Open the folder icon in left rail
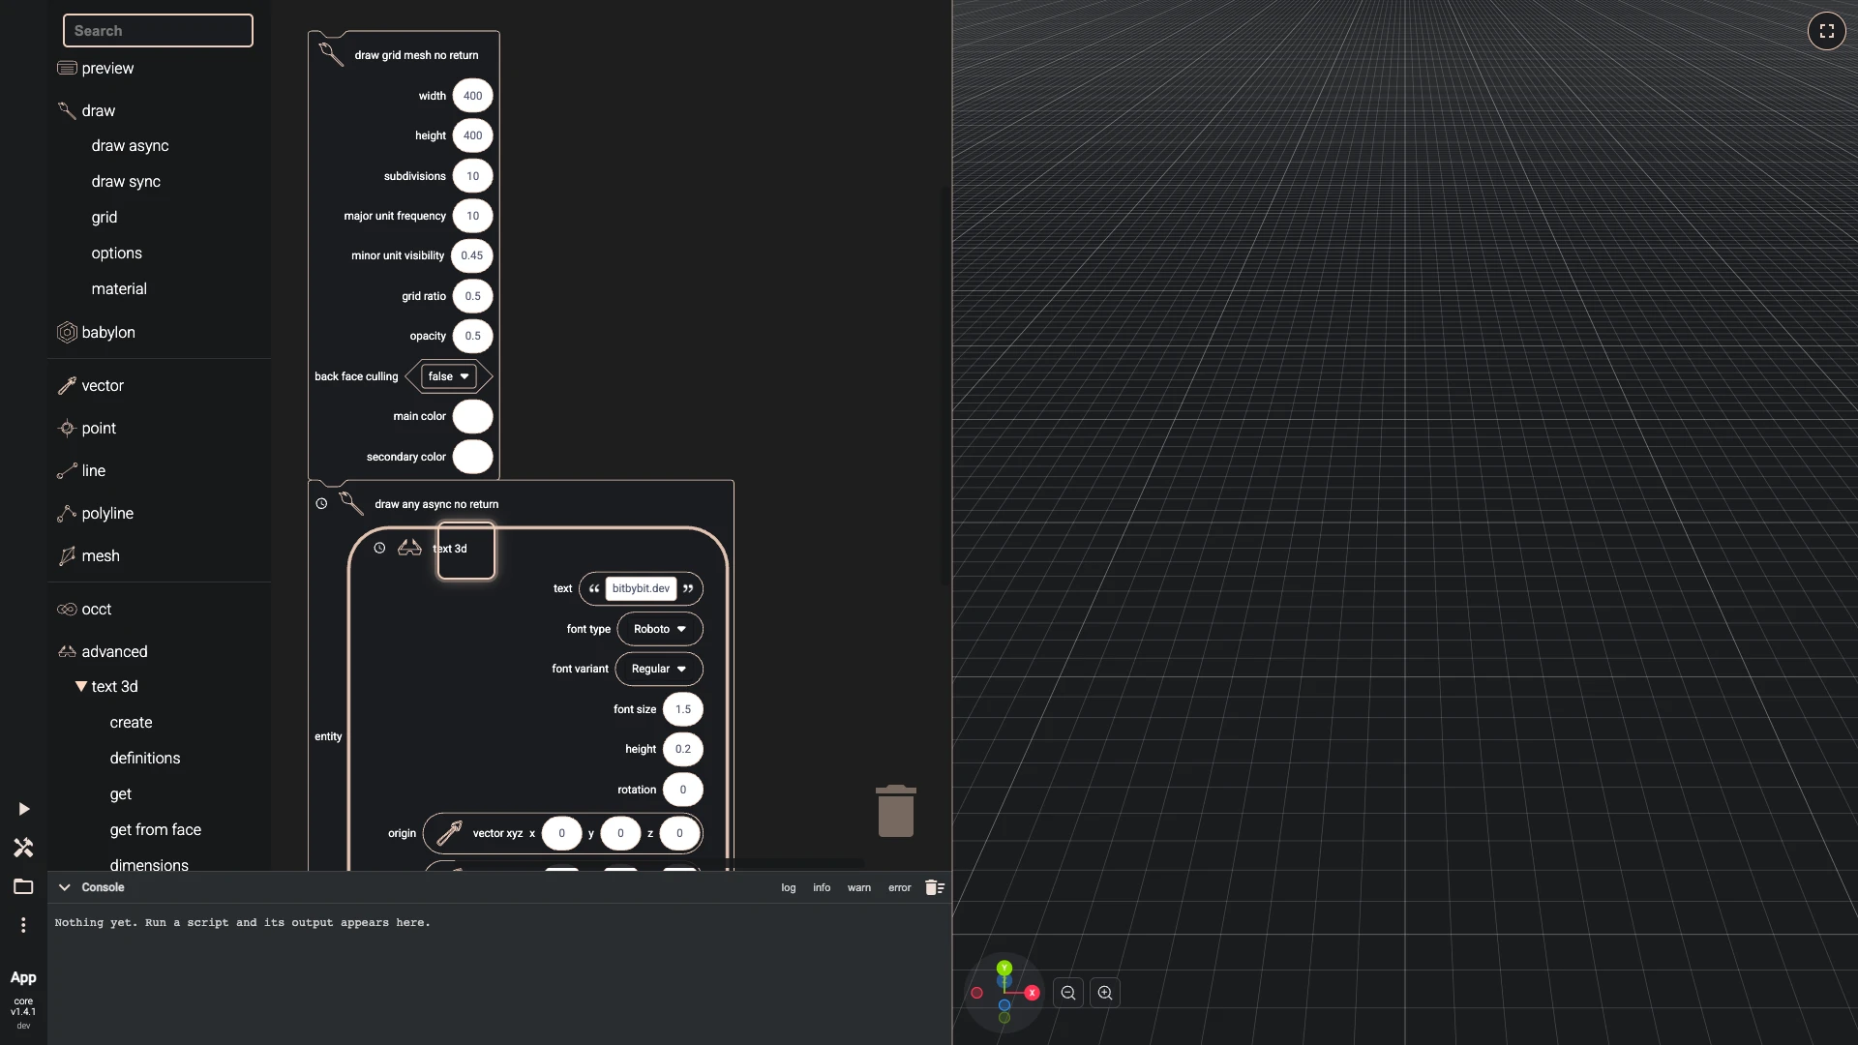 point(23,886)
